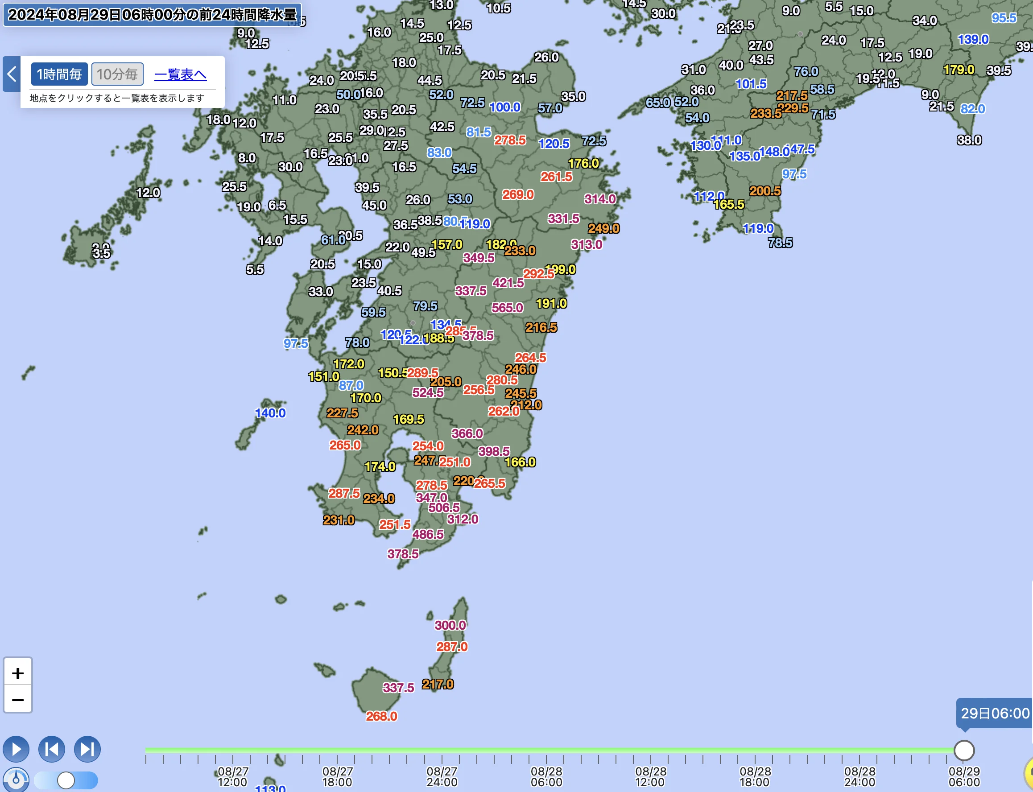Image resolution: width=1033 pixels, height=792 pixels.
Task: Zoom out of the map with minus
Action: [18, 700]
